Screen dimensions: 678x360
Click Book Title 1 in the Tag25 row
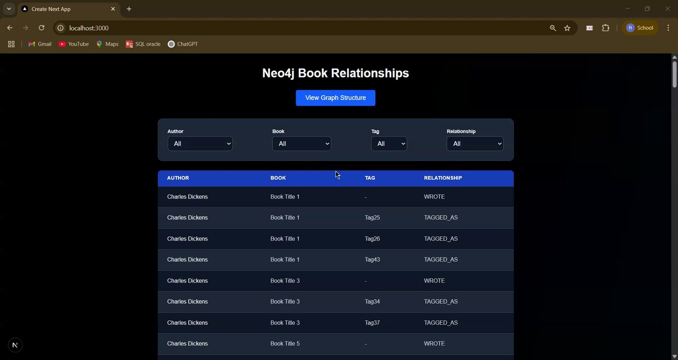(x=285, y=217)
